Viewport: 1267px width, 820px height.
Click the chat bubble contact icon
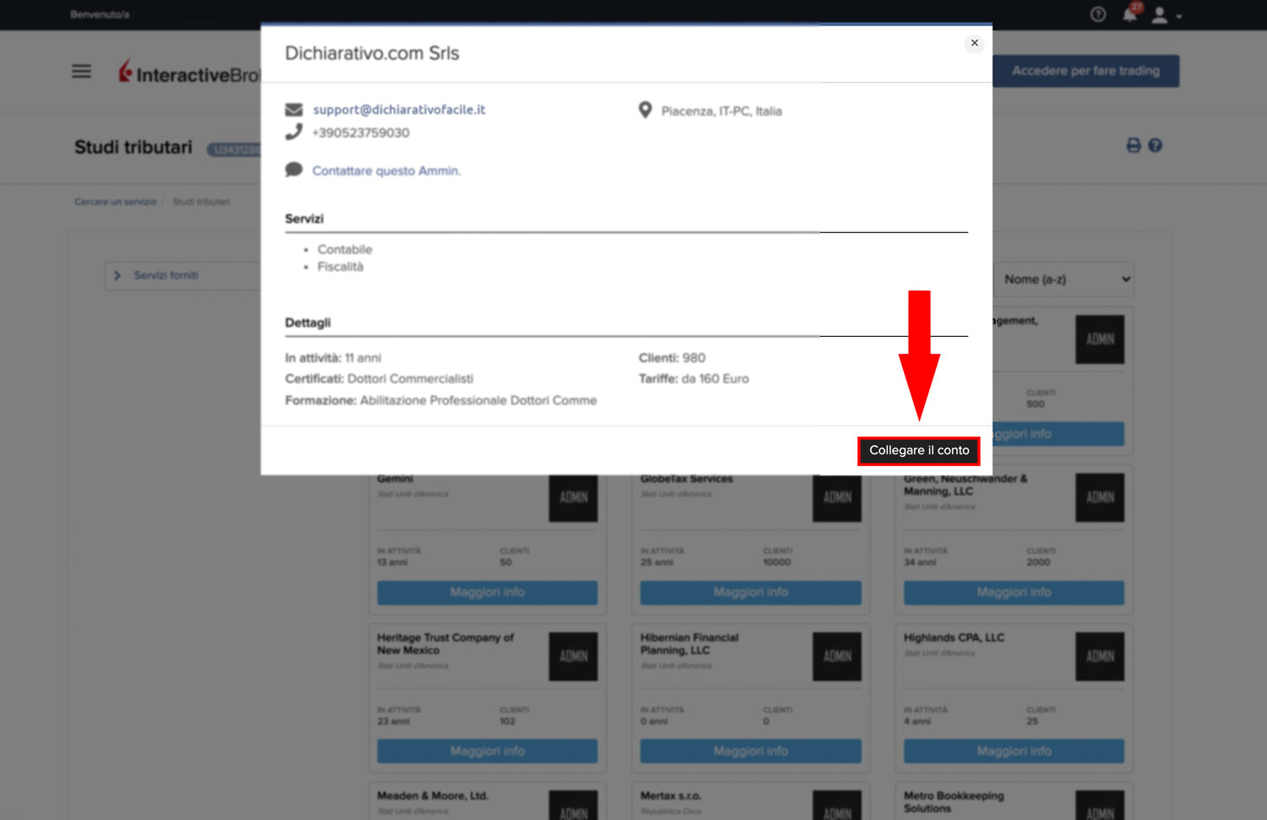click(294, 170)
